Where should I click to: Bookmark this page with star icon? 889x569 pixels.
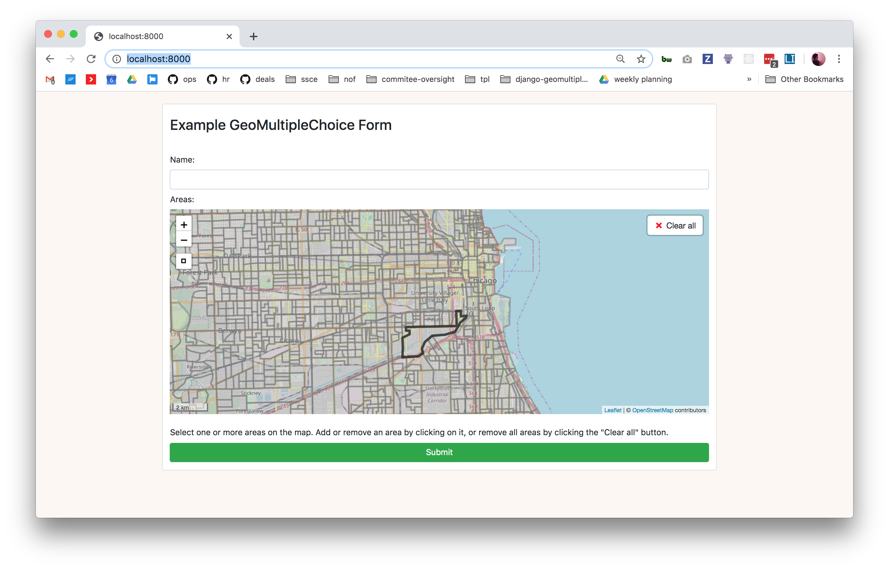tap(641, 59)
